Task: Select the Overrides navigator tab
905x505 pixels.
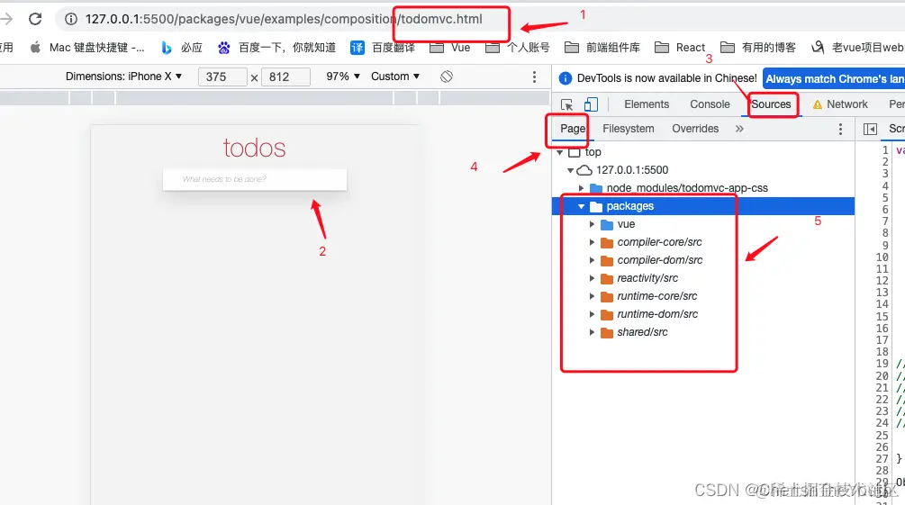Action: pyautogui.click(x=695, y=129)
